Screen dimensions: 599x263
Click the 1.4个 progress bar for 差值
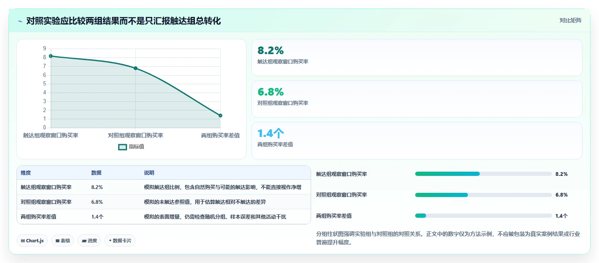(484, 216)
